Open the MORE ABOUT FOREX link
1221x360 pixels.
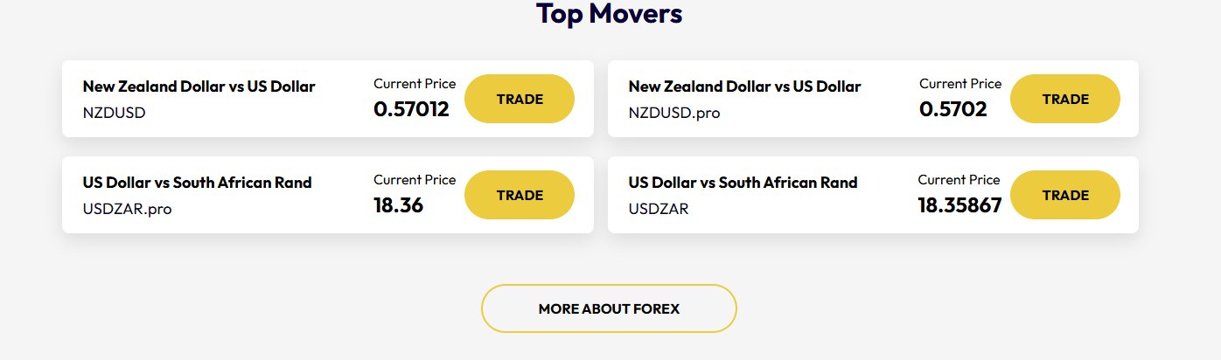tap(609, 308)
